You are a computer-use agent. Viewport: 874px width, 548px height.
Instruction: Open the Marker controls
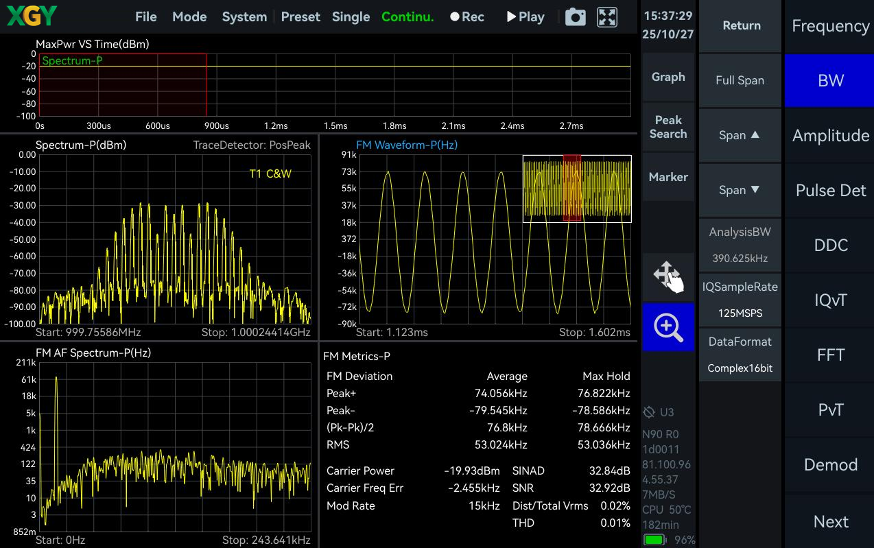click(668, 177)
